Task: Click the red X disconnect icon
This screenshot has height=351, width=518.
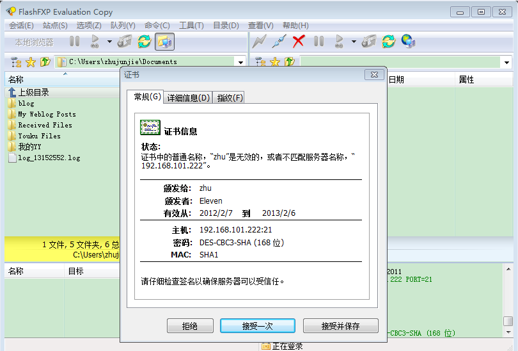Action: coord(299,42)
